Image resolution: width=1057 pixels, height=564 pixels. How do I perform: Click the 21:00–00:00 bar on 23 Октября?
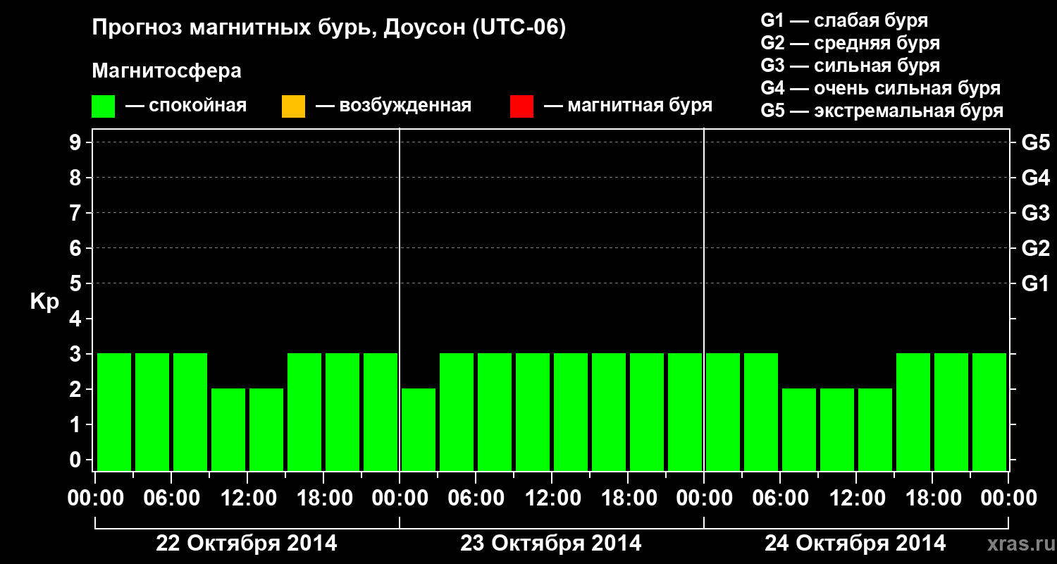(x=685, y=412)
